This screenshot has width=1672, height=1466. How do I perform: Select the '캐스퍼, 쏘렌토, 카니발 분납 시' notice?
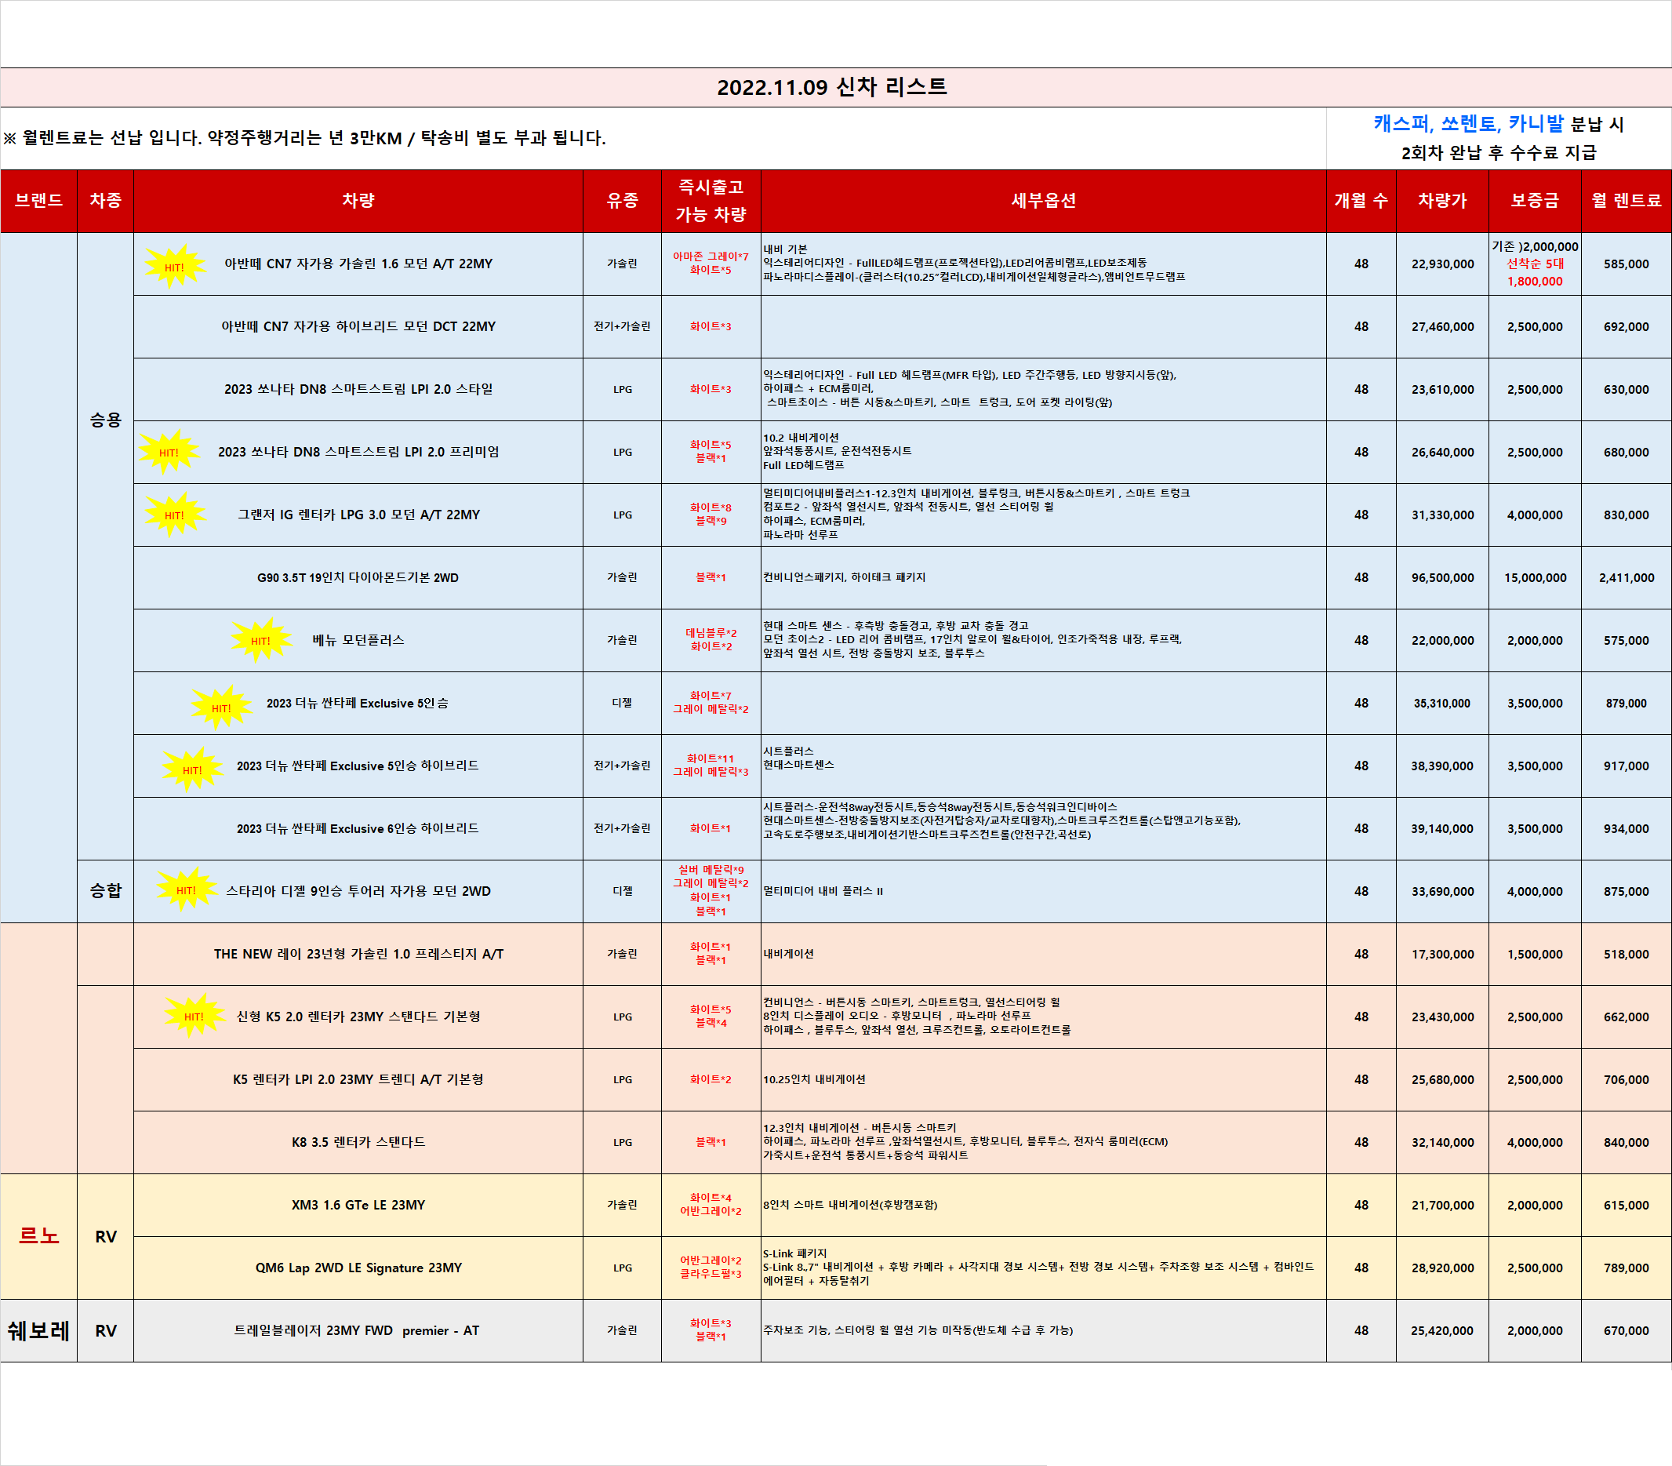pos(1499,123)
